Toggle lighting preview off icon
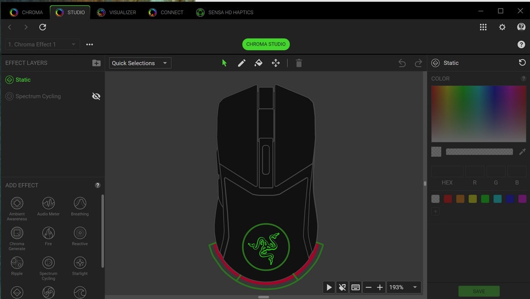530x299 pixels. pos(342,287)
